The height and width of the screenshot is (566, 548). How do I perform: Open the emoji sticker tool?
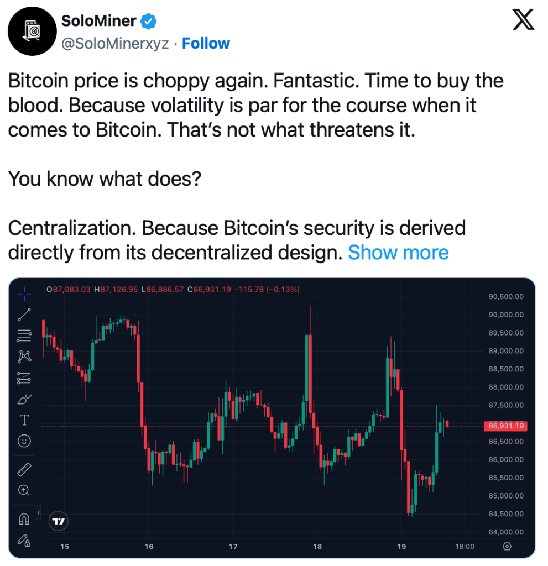tap(24, 441)
